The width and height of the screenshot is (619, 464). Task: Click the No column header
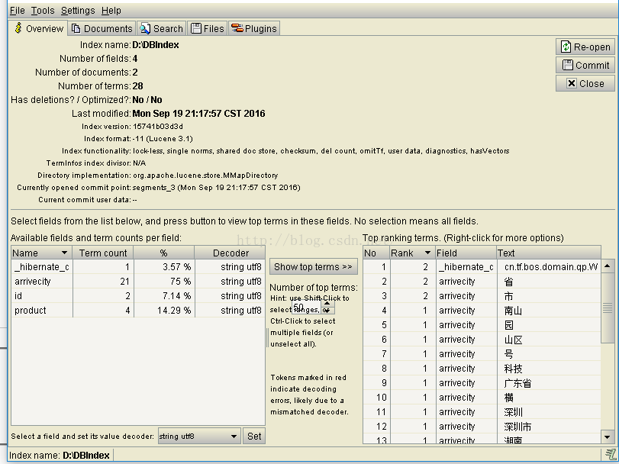(x=376, y=253)
